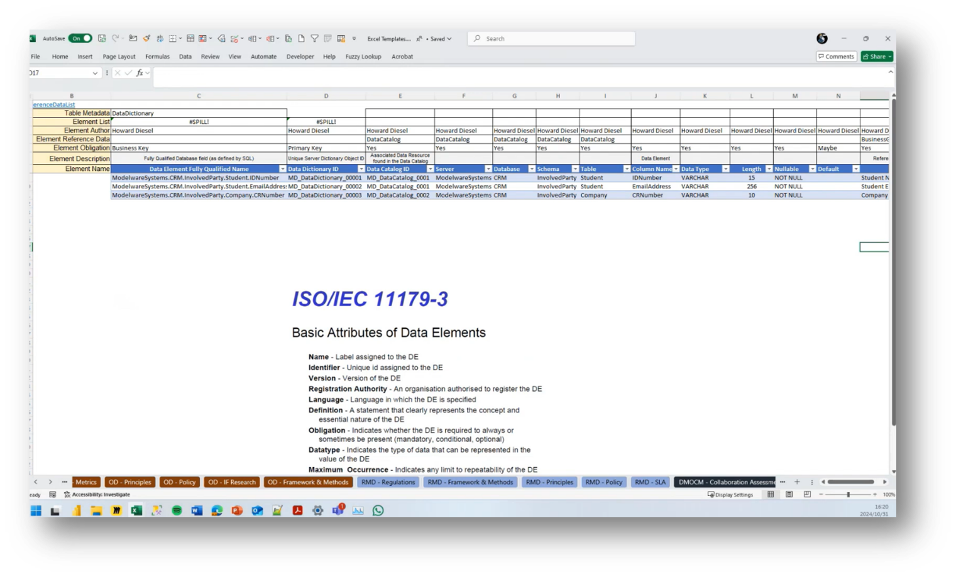Select the cell containing MD_DataDictionary_0002
The height and width of the screenshot is (577, 956).
coord(326,187)
